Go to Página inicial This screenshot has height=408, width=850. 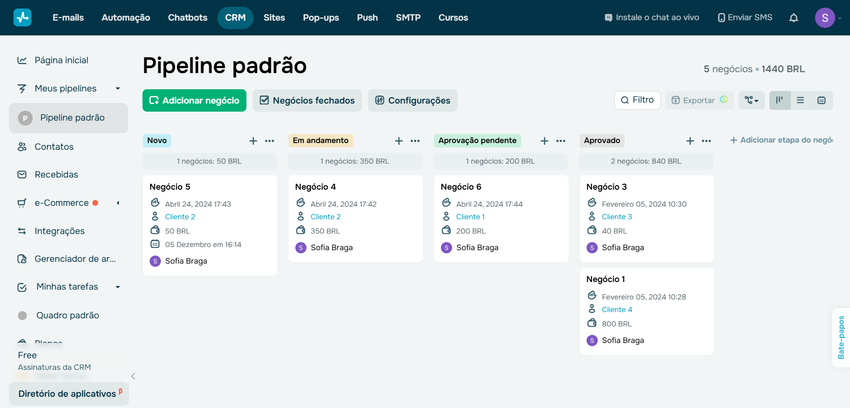click(x=61, y=60)
